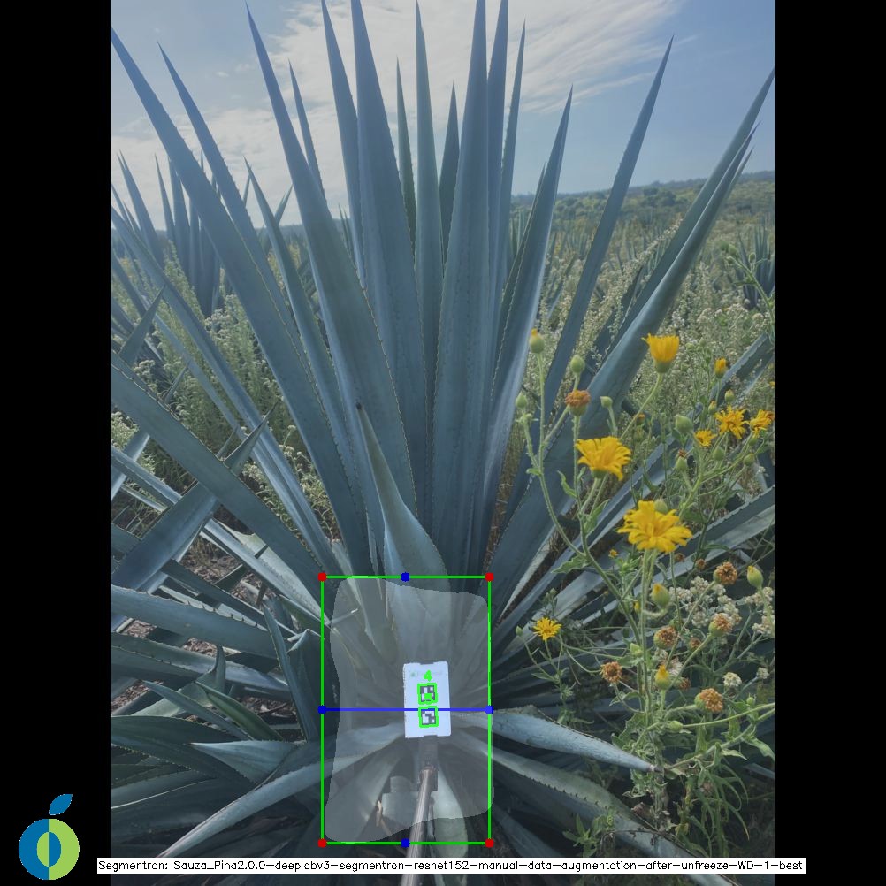Click the bottom-right red corner handle of the green box
The width and height of the screenshot is (886, 886).
point(489,843)
